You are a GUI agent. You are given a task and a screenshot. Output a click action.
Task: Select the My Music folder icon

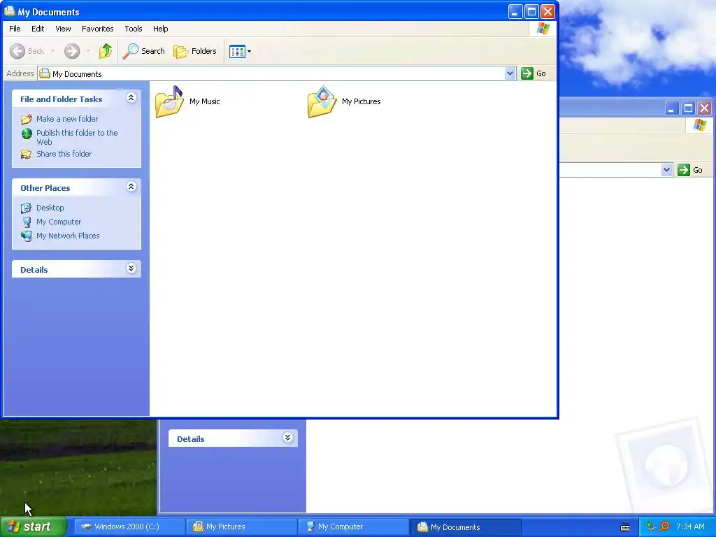[169, 102]
